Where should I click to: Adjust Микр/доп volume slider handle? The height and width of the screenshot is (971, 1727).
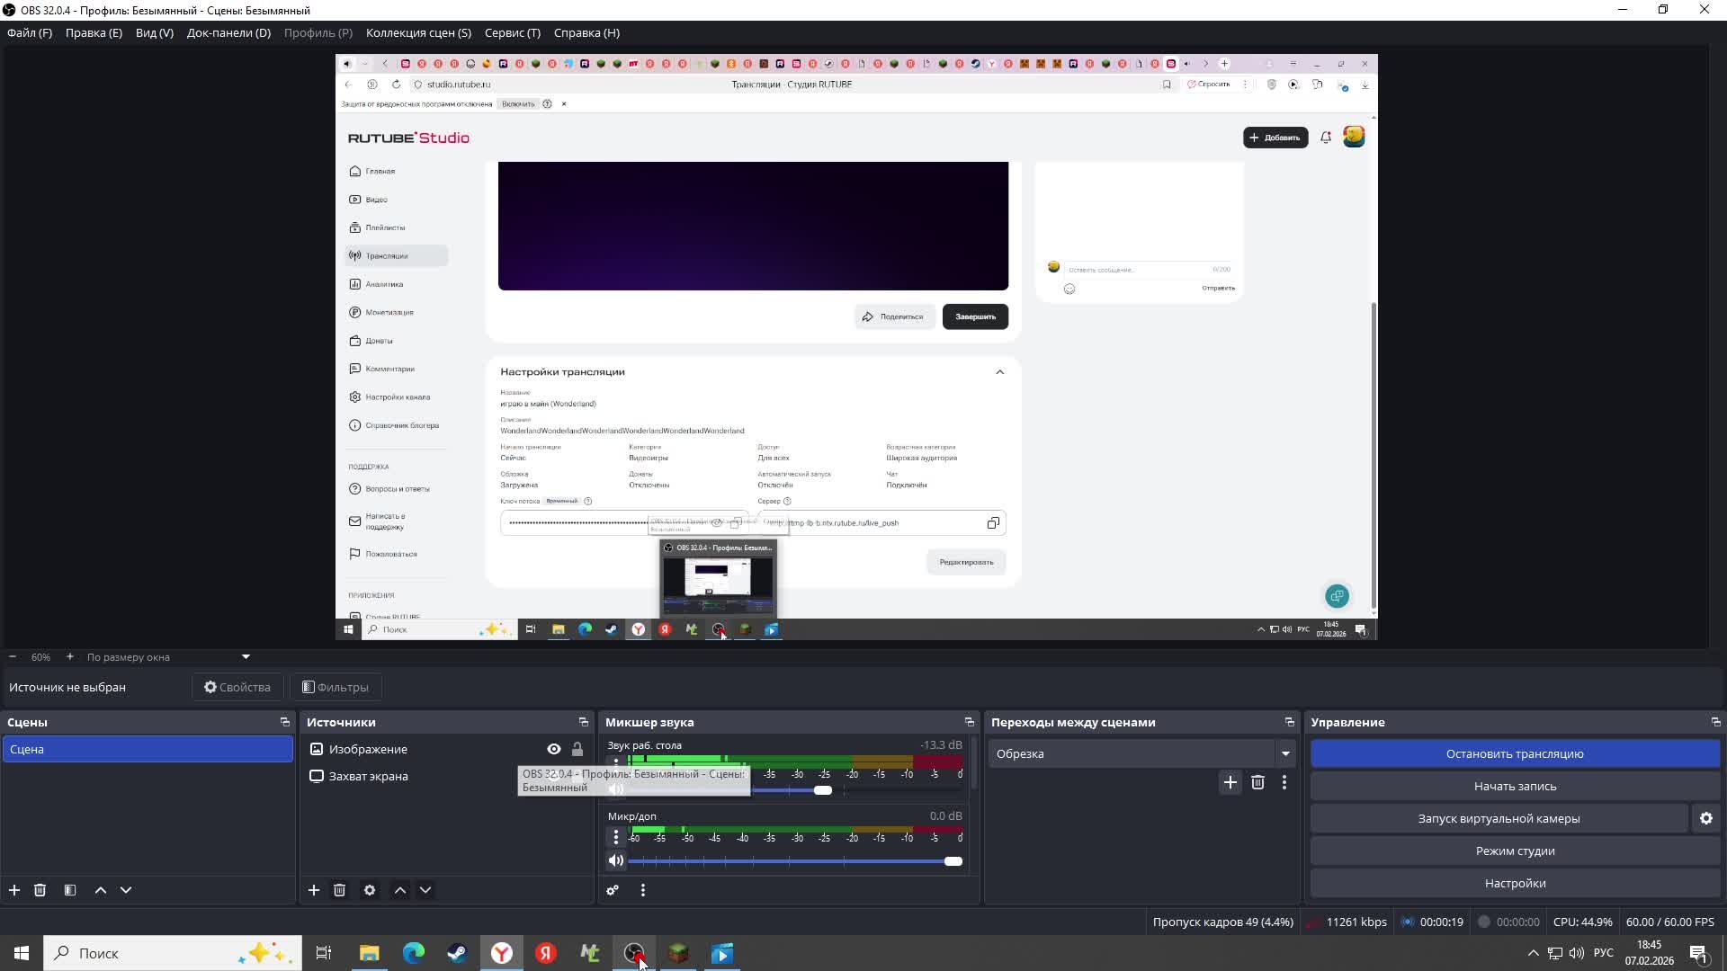point(953,861)
